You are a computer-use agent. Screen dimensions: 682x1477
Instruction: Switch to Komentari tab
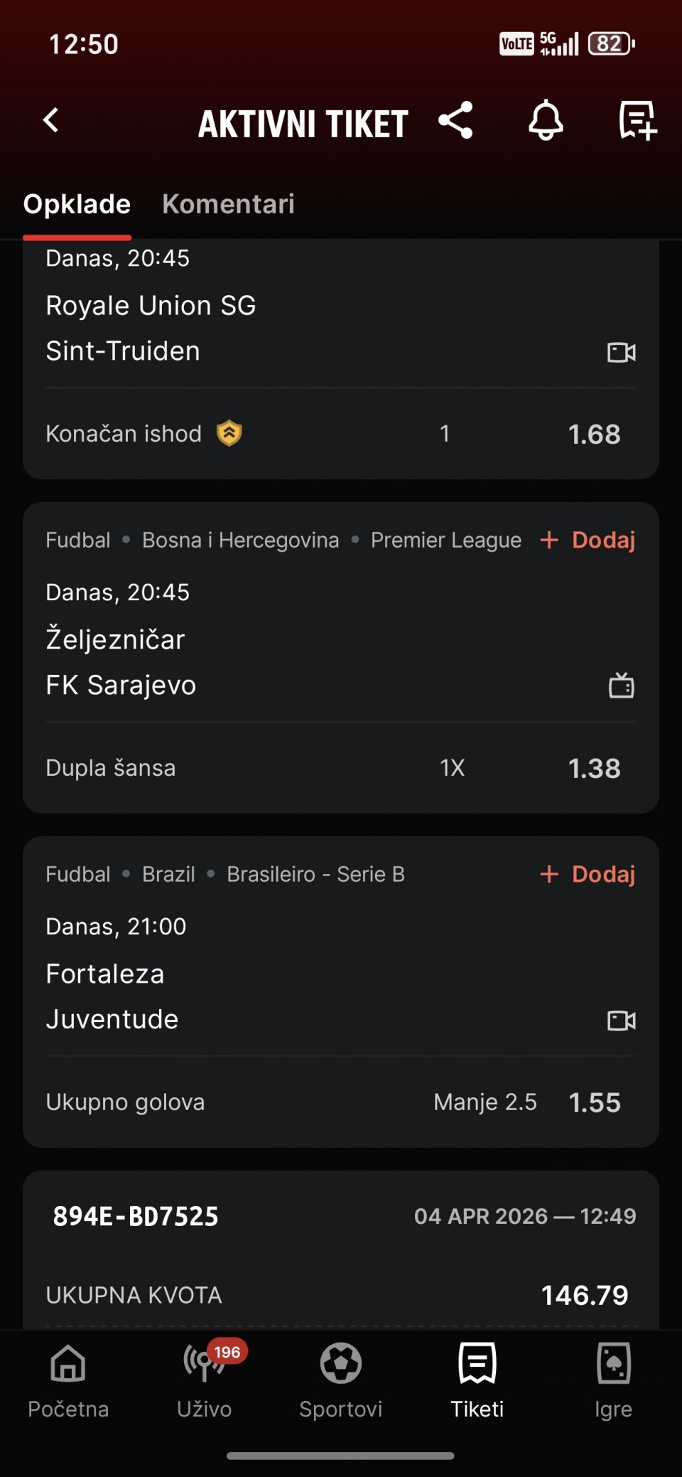point(228,204)
